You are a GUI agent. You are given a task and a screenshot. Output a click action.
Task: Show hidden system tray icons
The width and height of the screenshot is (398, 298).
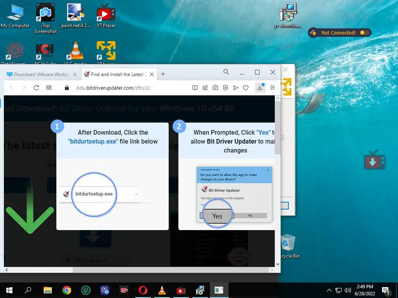click(329, 290)
